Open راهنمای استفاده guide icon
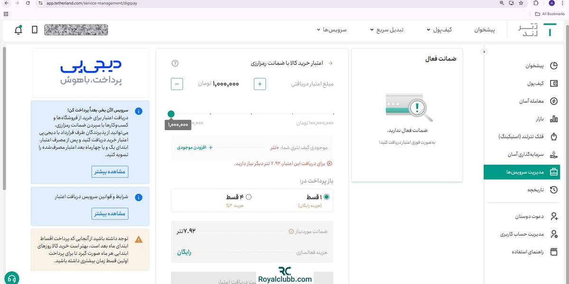The image size is (569, 284). tap(553, 251)
